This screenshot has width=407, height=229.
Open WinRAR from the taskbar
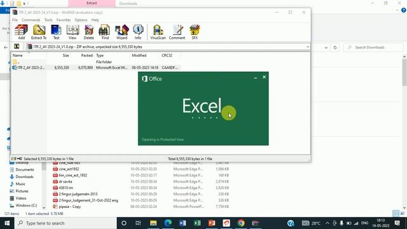pos(256,223)
